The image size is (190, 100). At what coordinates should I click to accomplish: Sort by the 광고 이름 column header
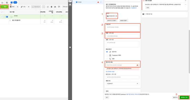(x=12, y=12)
